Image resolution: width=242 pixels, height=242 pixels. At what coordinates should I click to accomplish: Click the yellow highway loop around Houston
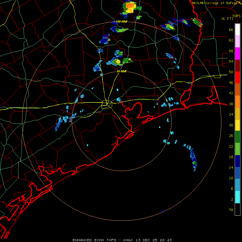tap(107, 105)
